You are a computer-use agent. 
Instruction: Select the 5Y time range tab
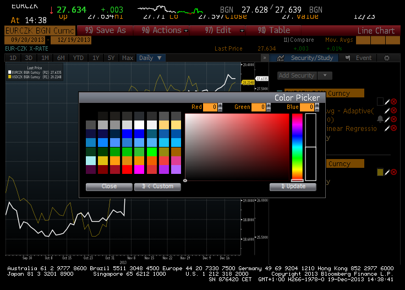111,58
